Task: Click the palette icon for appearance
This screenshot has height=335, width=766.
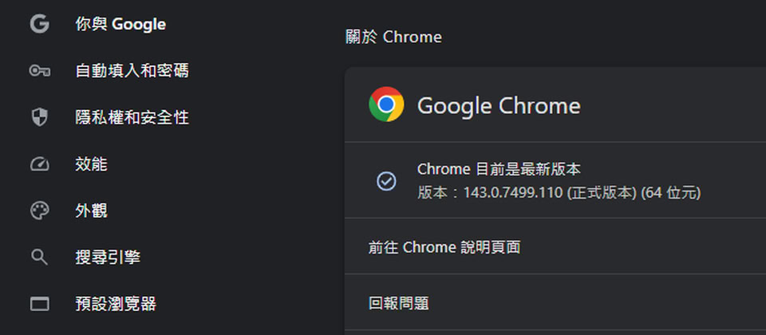Action: pyautogui.click(x=39, y=211)
